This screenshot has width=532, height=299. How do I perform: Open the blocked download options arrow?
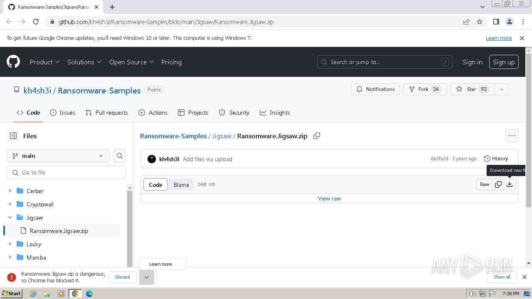(147, 277)
